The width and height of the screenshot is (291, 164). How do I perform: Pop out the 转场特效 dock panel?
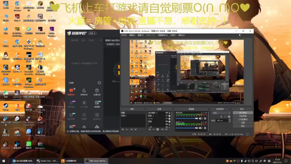pyautogui.click(x=230, y=109)
